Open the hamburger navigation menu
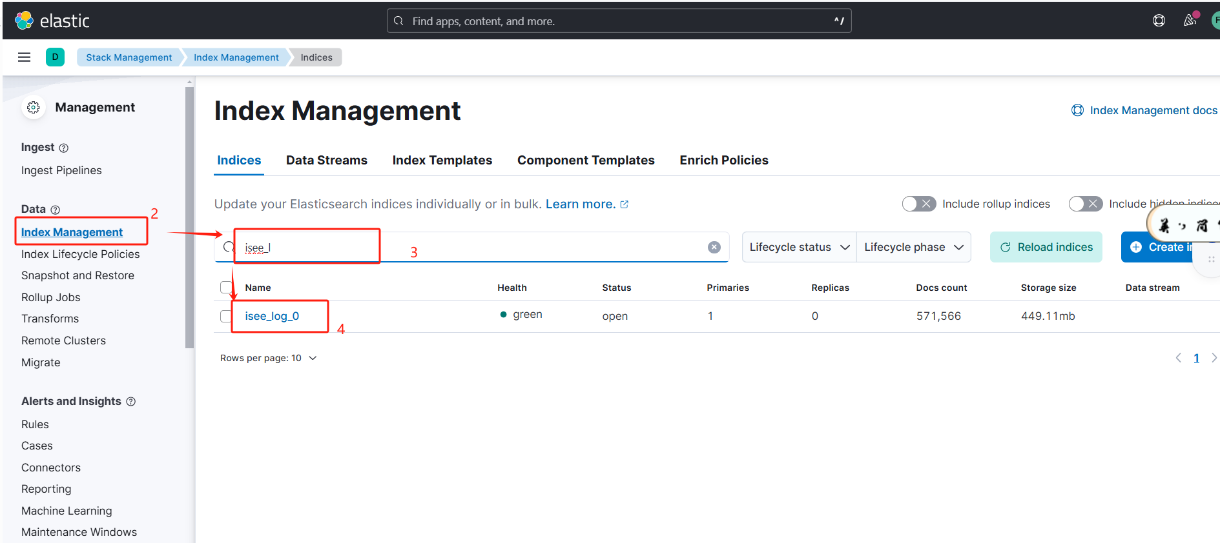Screen dimensions: 1220x543 [25, 57]
